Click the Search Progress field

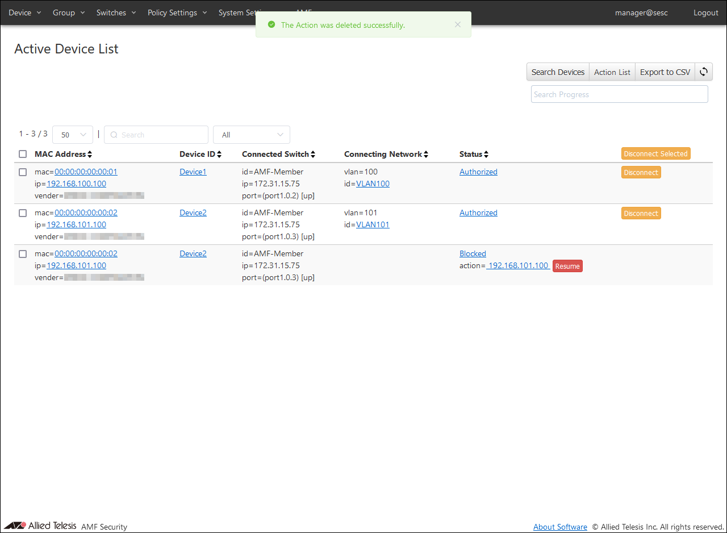coord(619,94)
